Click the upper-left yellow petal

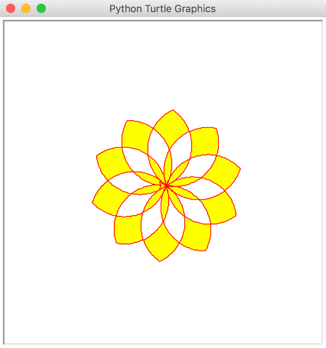click(135, 136)
